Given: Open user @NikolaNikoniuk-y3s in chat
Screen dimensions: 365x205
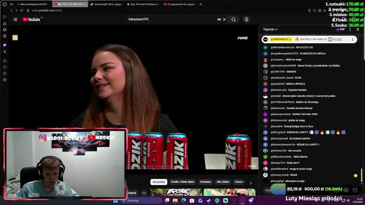Looking at the screenshot, I should tap(283, 48).
